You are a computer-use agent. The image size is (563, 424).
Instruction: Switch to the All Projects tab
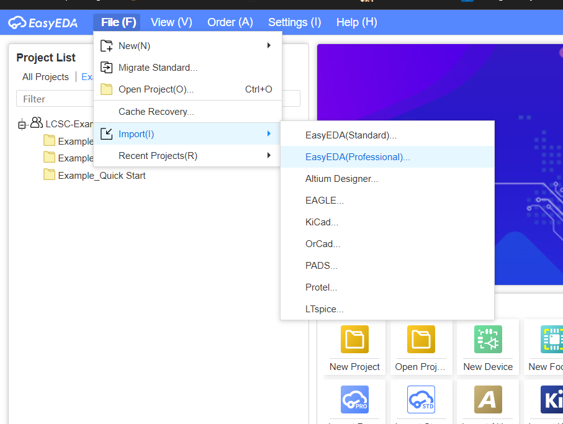tap(45, 77)
